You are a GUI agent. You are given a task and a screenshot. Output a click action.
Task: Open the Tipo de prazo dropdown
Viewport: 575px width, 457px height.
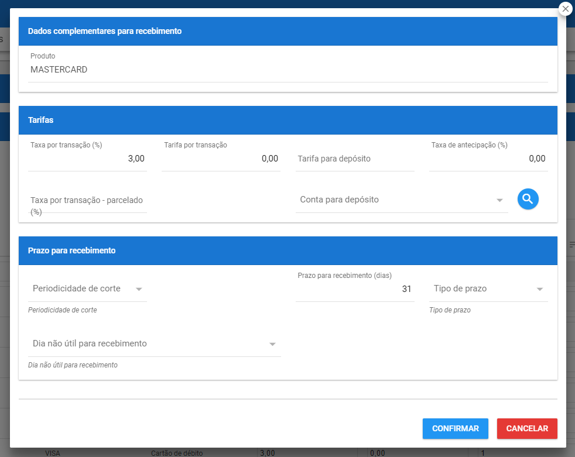point(488,289)
